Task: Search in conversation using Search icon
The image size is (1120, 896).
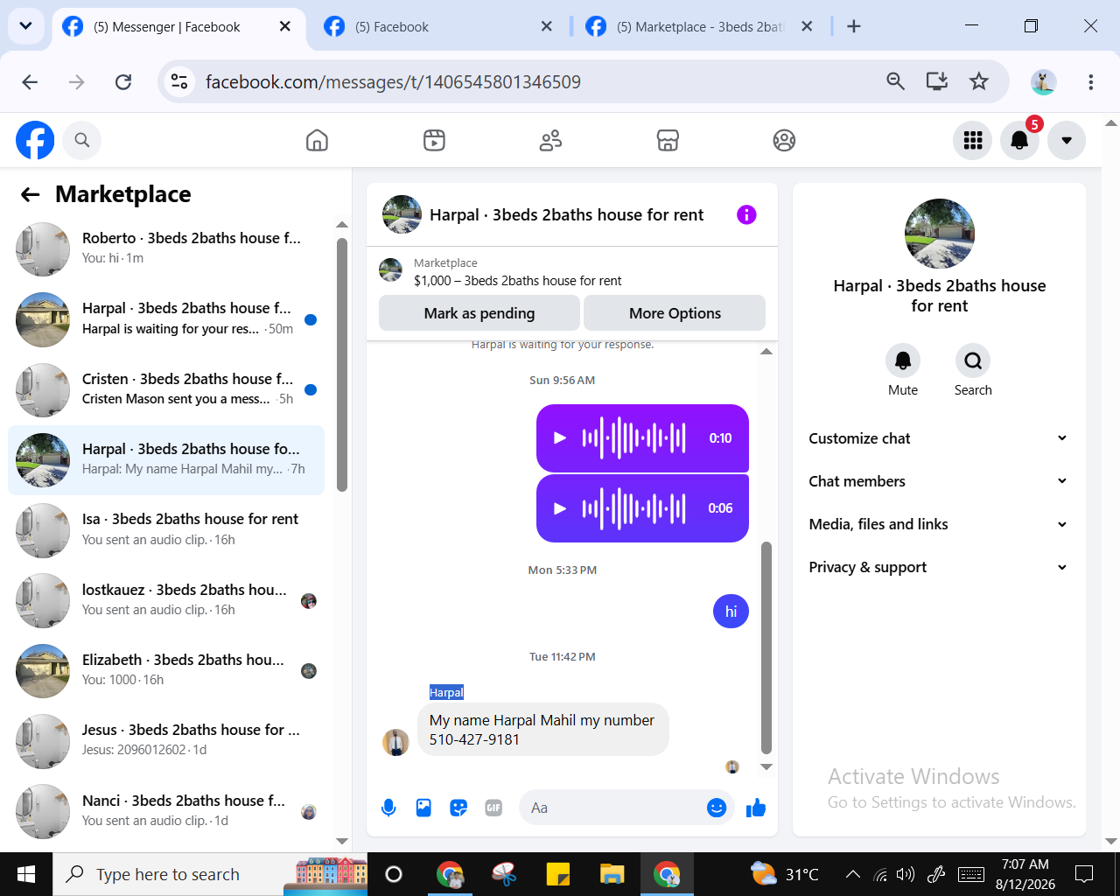Action: [973, 360]
